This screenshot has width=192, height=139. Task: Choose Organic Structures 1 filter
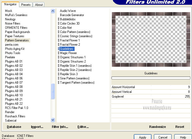[x=73, y=57]
